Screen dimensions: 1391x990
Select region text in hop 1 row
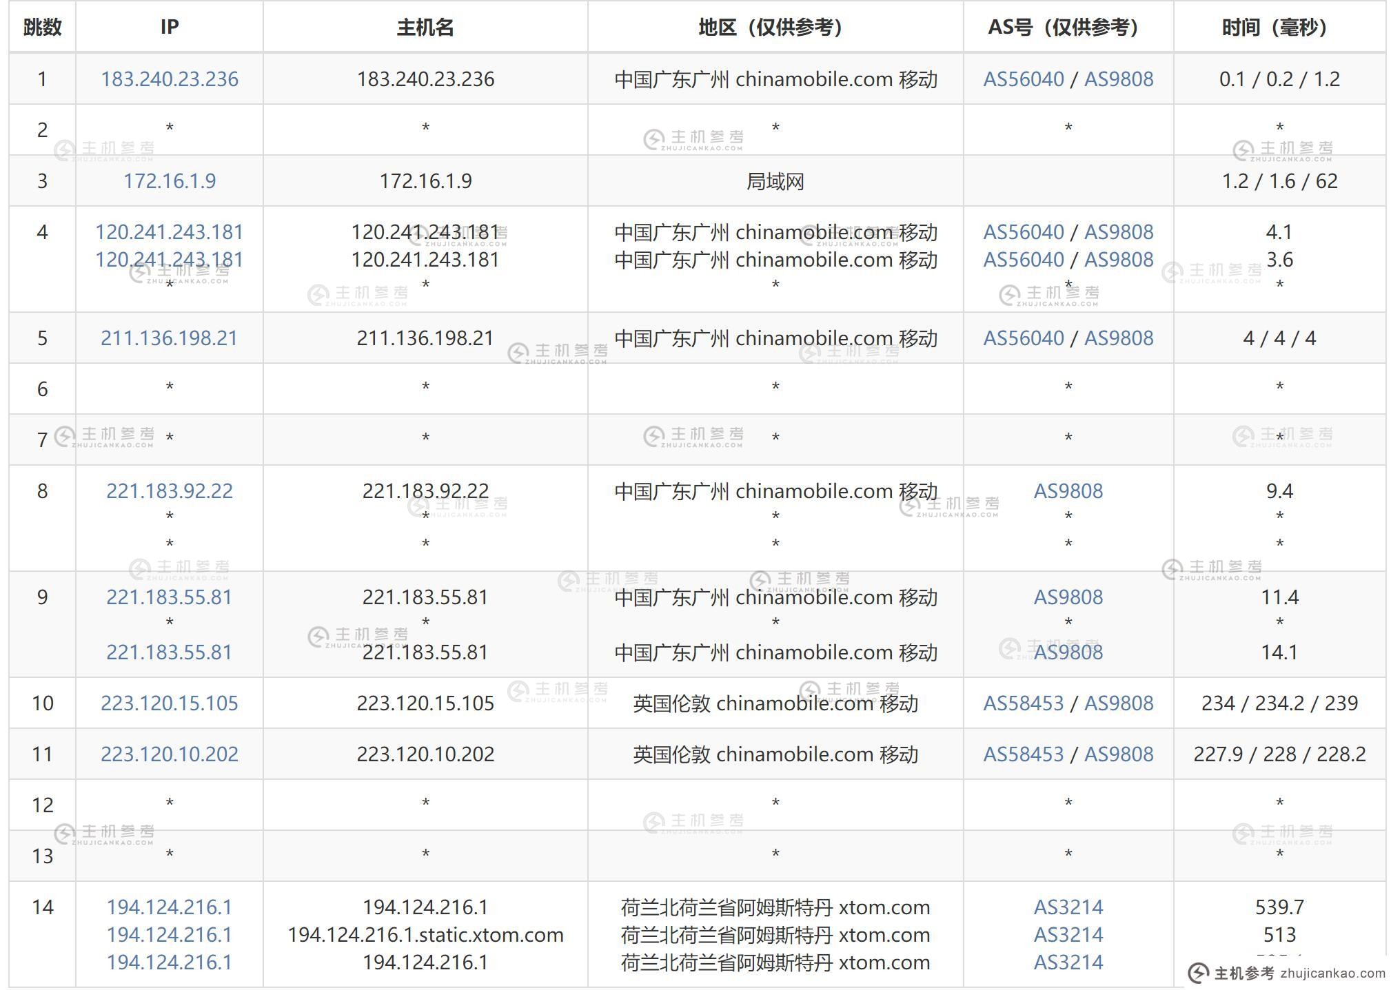coord(775,79)
